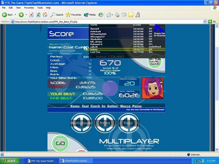Stop page loading with the red X icon
Image resolution: width=219 pixels, height=164 pixels.
pos(31,15)
